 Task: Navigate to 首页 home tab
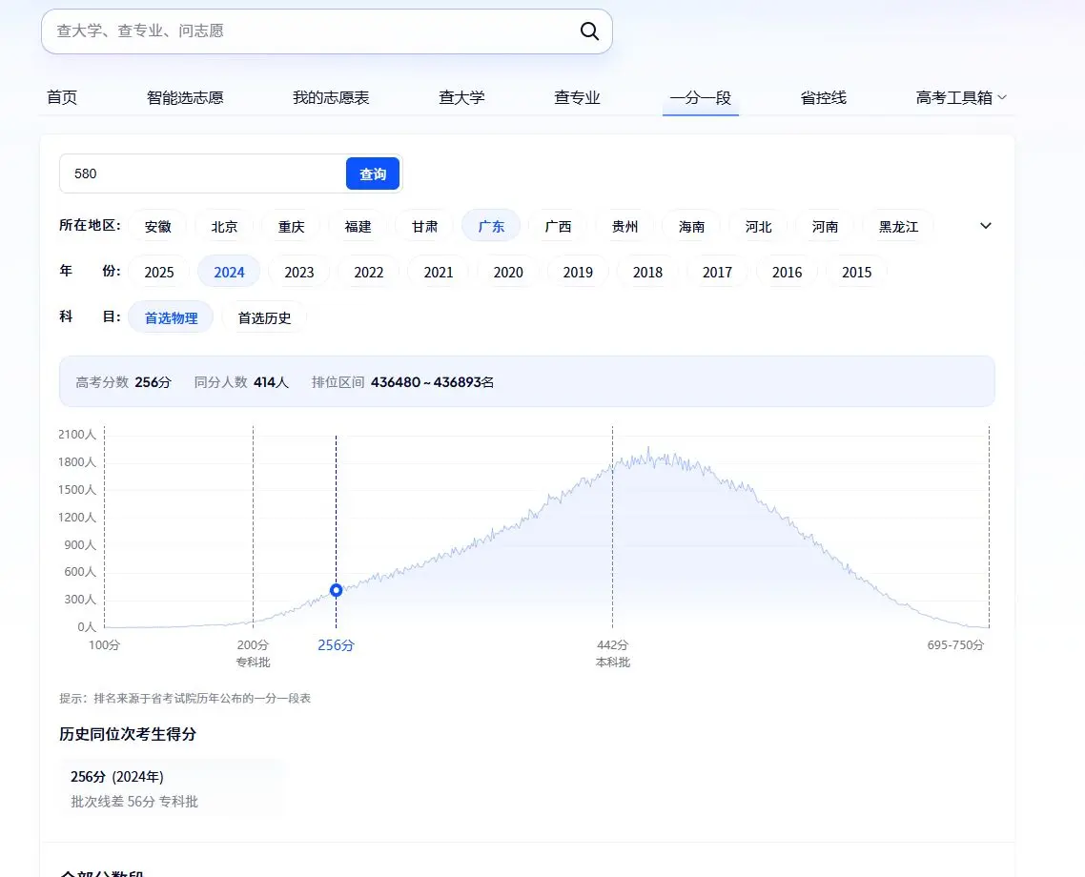point(62,97)
